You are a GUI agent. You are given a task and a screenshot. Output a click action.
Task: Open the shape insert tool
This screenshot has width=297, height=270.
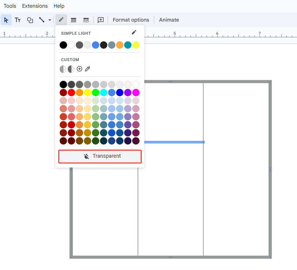point(30,20)
